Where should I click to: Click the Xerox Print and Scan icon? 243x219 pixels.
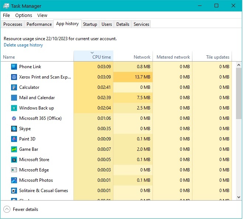click(x=14, y=77)
